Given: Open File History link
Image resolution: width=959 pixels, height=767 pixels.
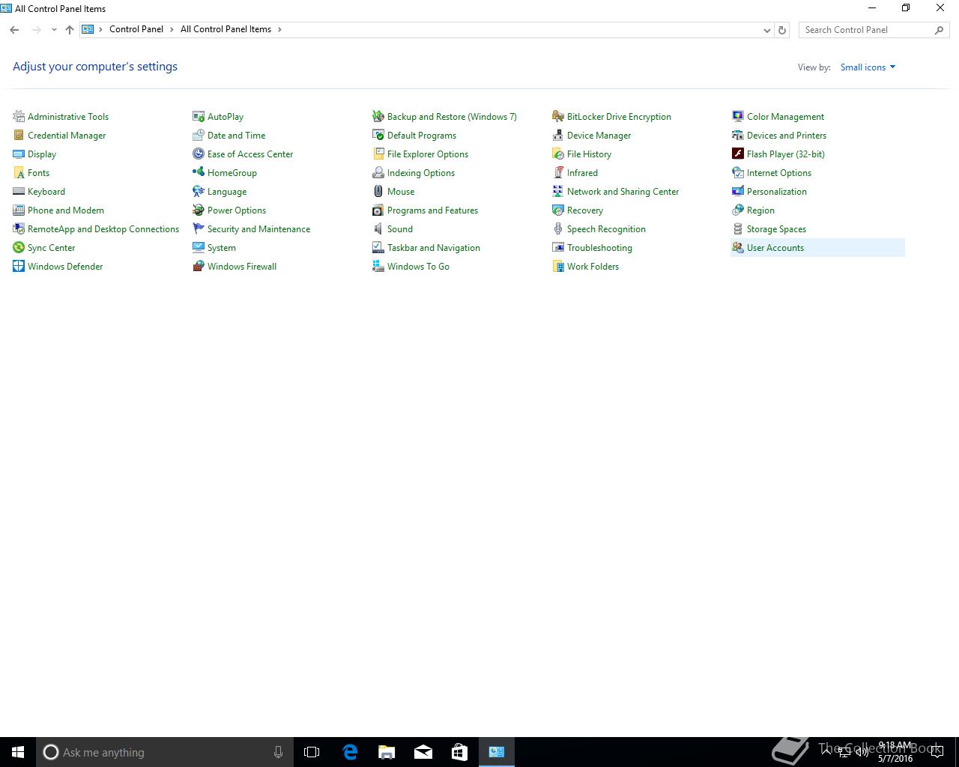Looking at the screenshot, I should [x=589, y=154].
